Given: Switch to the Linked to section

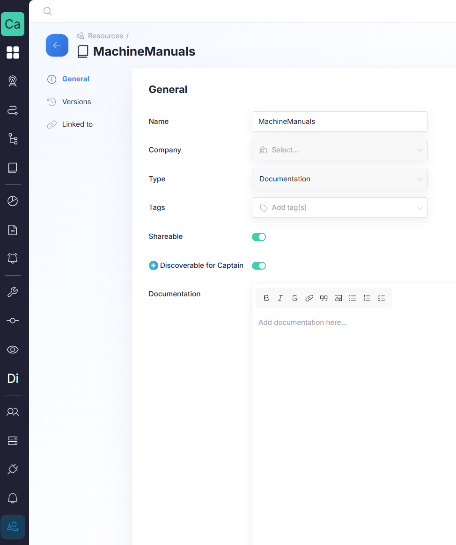Looking at the screenshot, I should coord(70,124).
